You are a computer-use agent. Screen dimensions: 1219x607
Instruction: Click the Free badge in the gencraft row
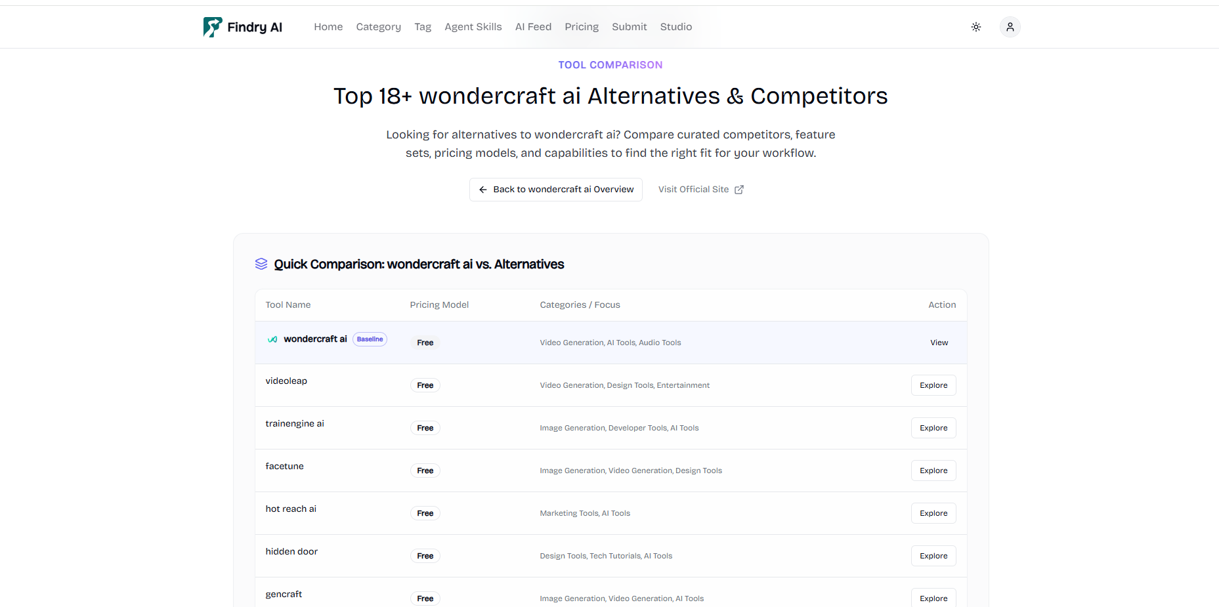tap(425, 598)
